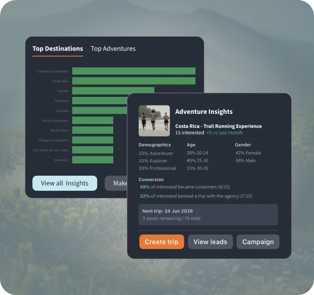Select the Top Destinations tab
This screenshot has height=295, width=314.
coord(58,49)
